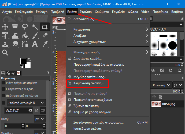The image size is (185, 134).
Task: Select the Eraser tool
Action: pos(45,35)
